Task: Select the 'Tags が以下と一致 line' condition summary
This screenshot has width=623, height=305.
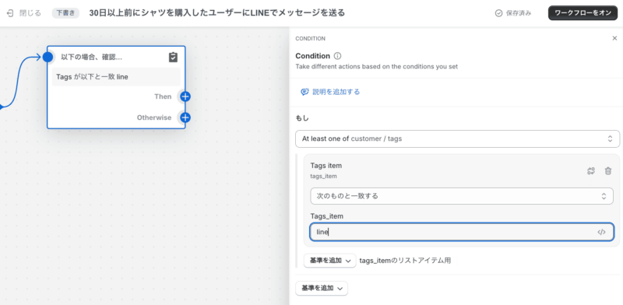Action: (116, 77)
